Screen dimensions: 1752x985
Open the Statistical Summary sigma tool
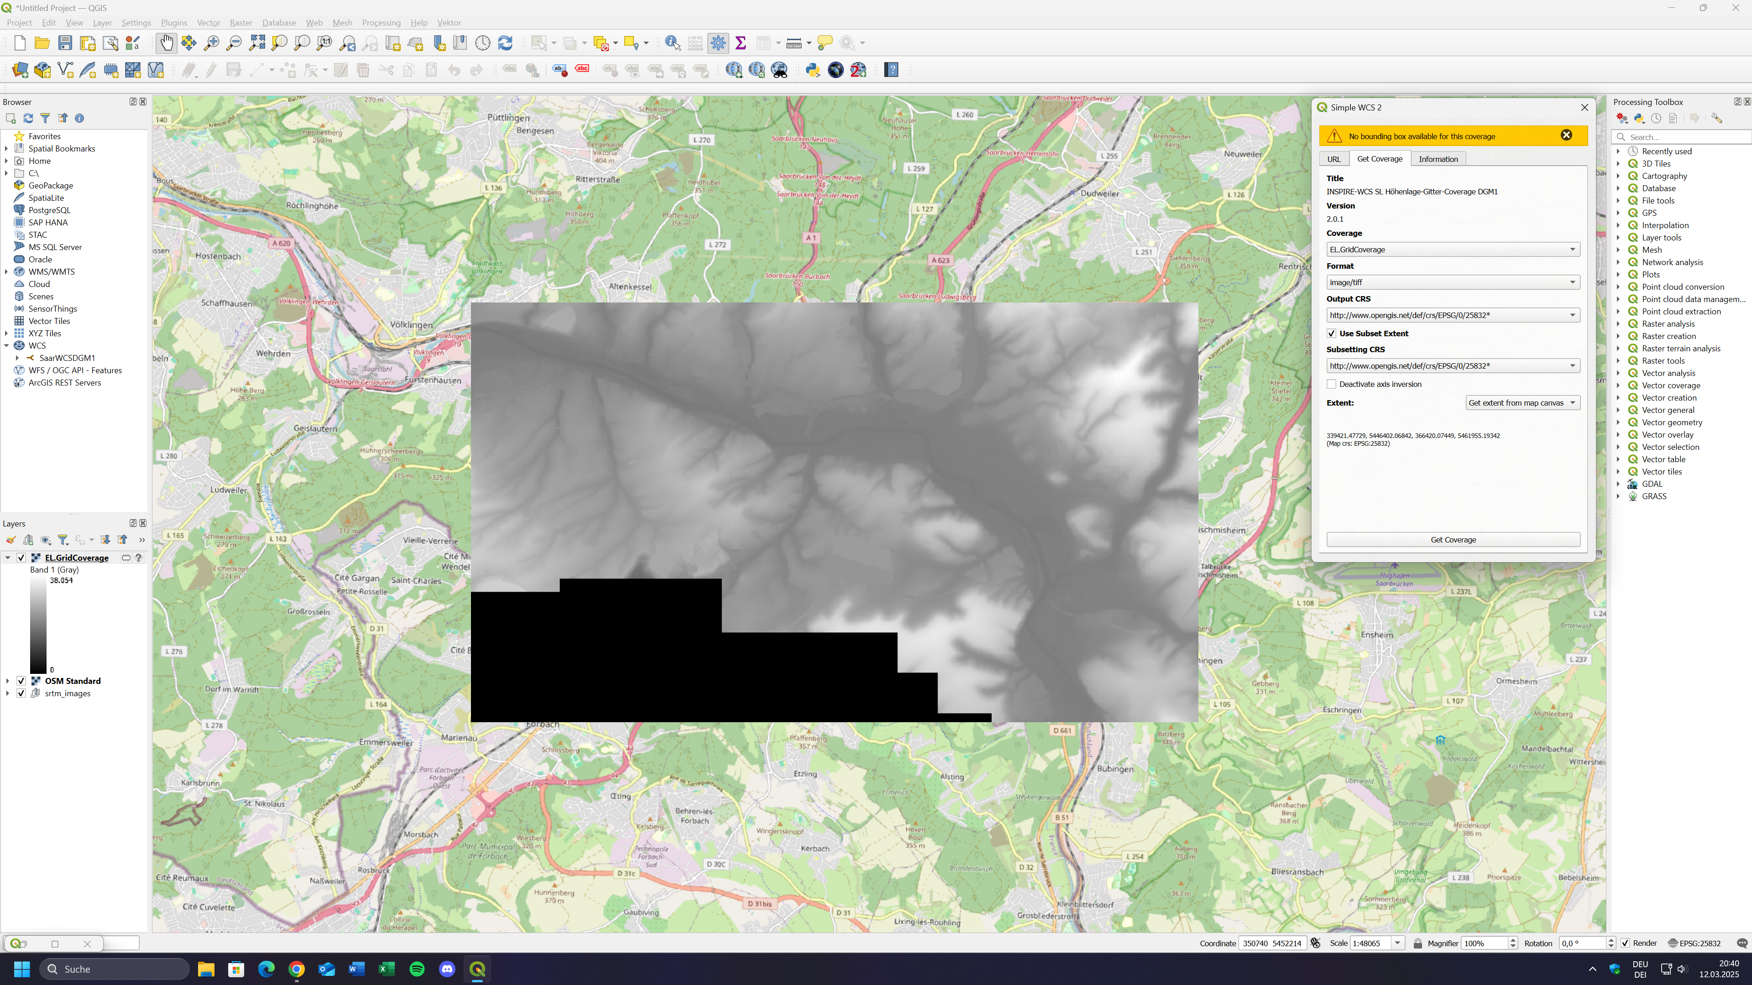pyautogui.click(x=741, y=43)
